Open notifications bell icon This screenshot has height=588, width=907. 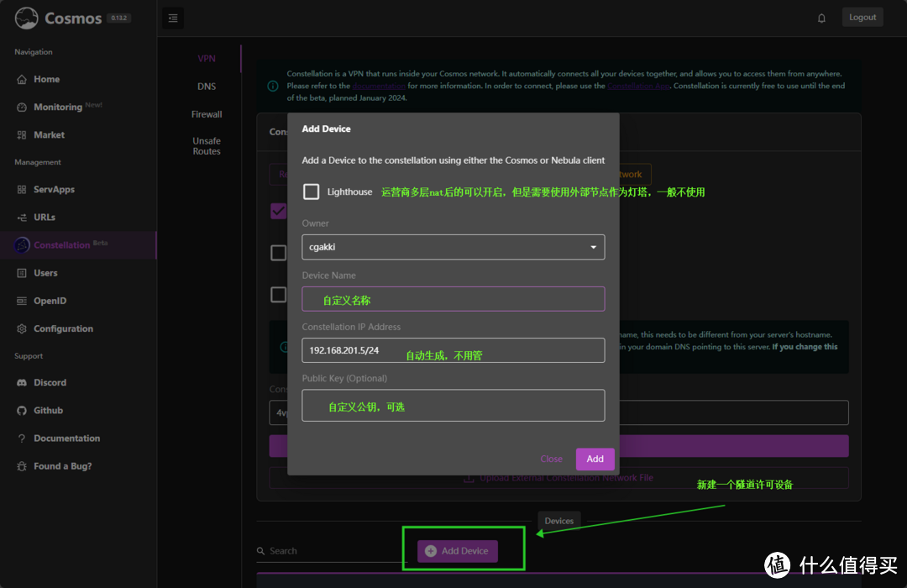821,18
